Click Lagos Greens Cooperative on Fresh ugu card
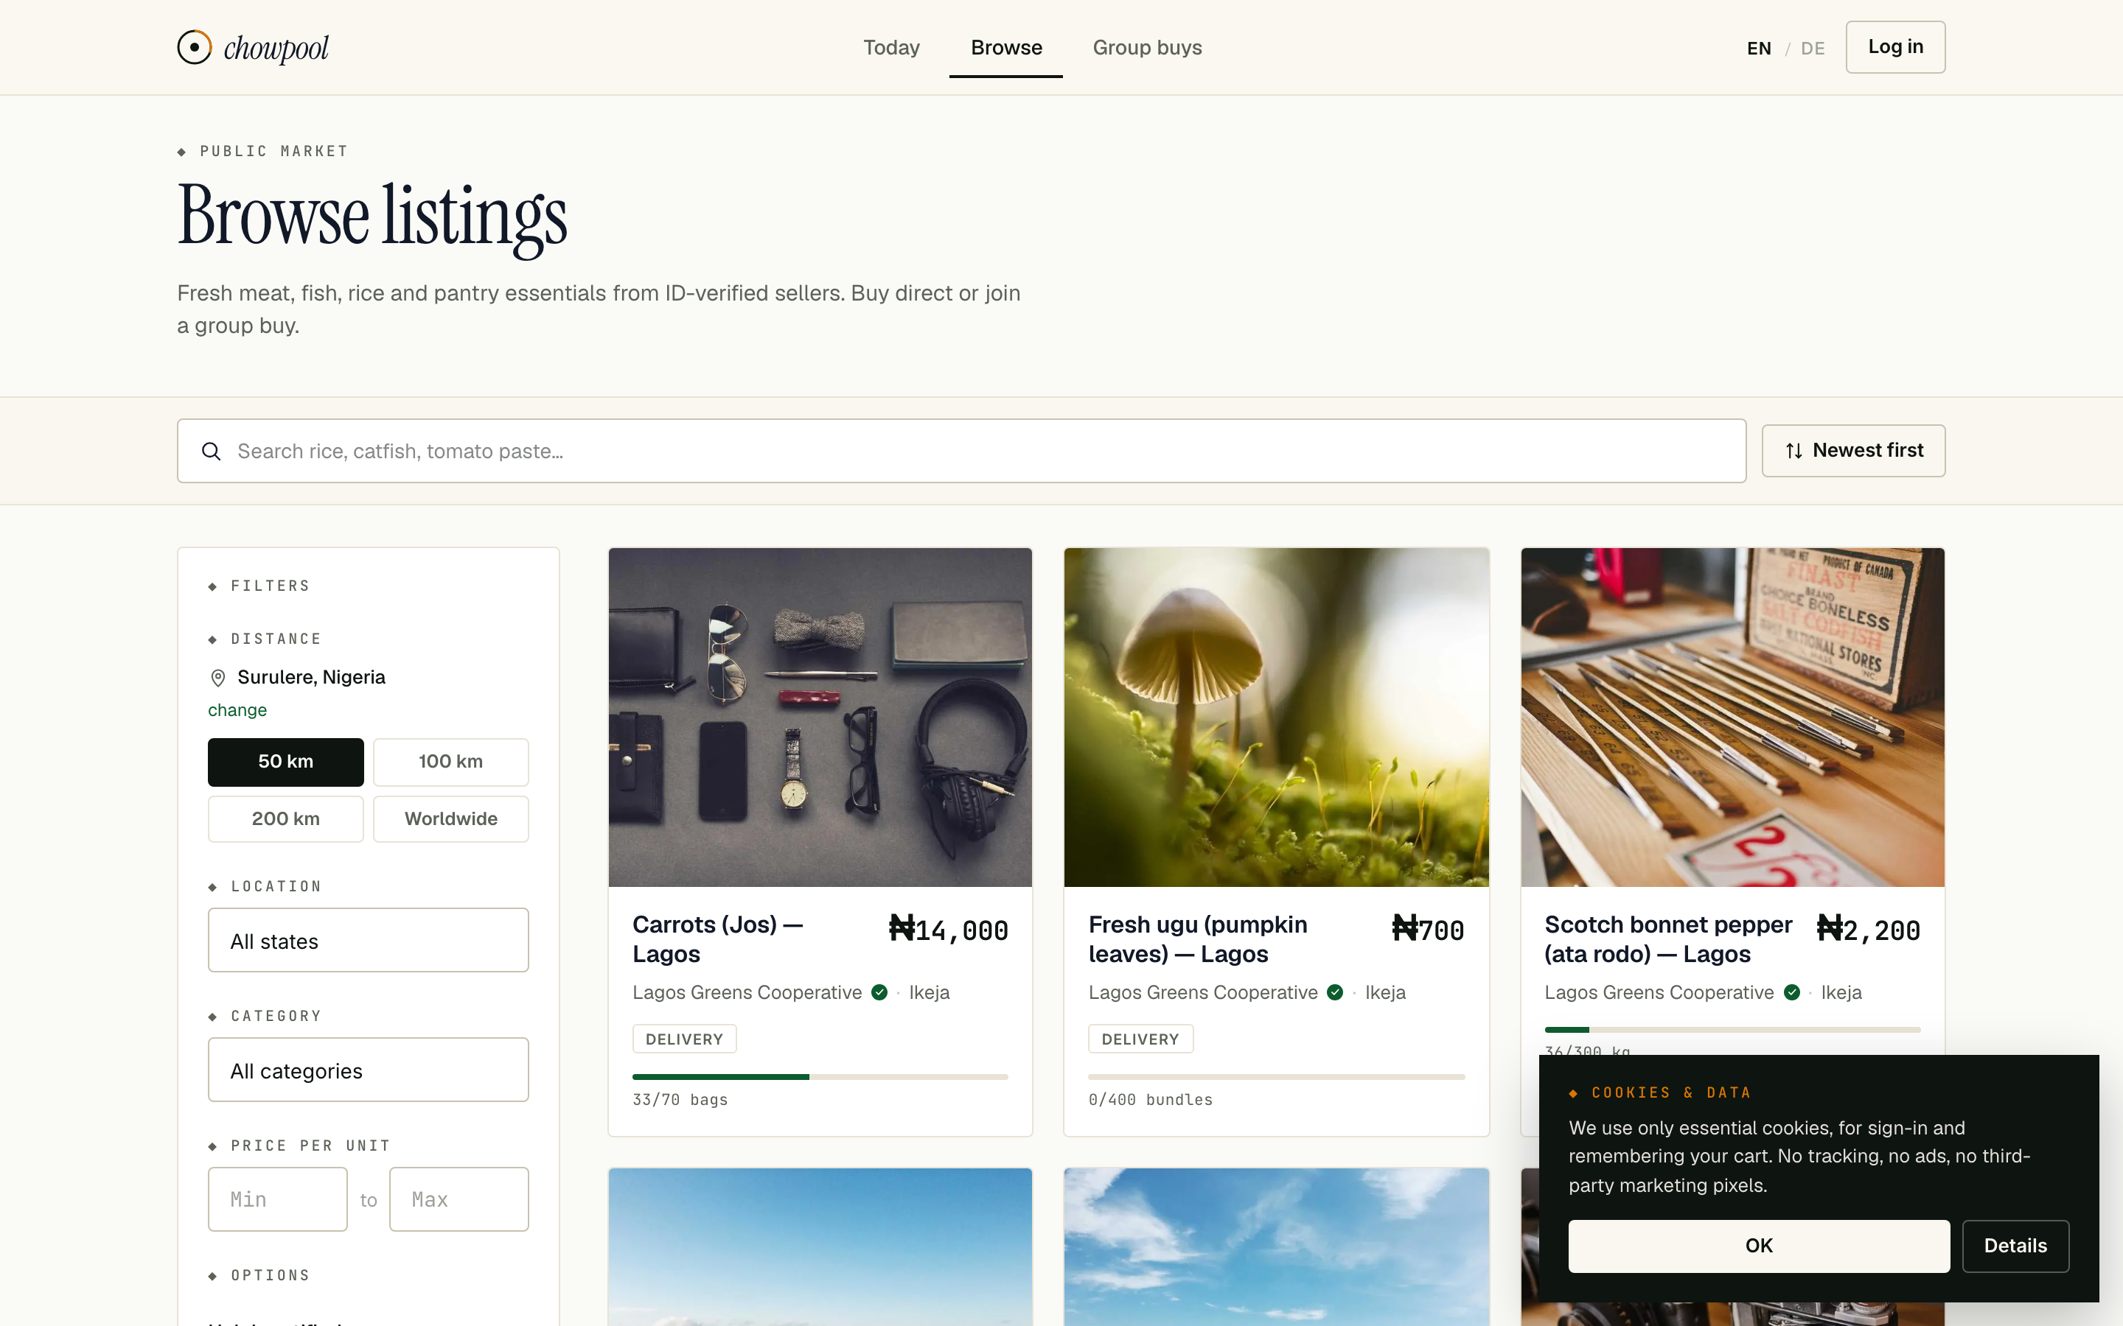This screenshot has height=1326, width=2123. tap(1203, 993)
